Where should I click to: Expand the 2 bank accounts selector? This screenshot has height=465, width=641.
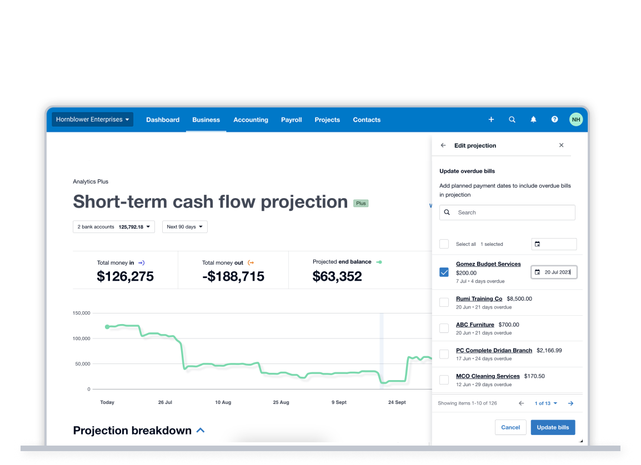tap(113, 226)
